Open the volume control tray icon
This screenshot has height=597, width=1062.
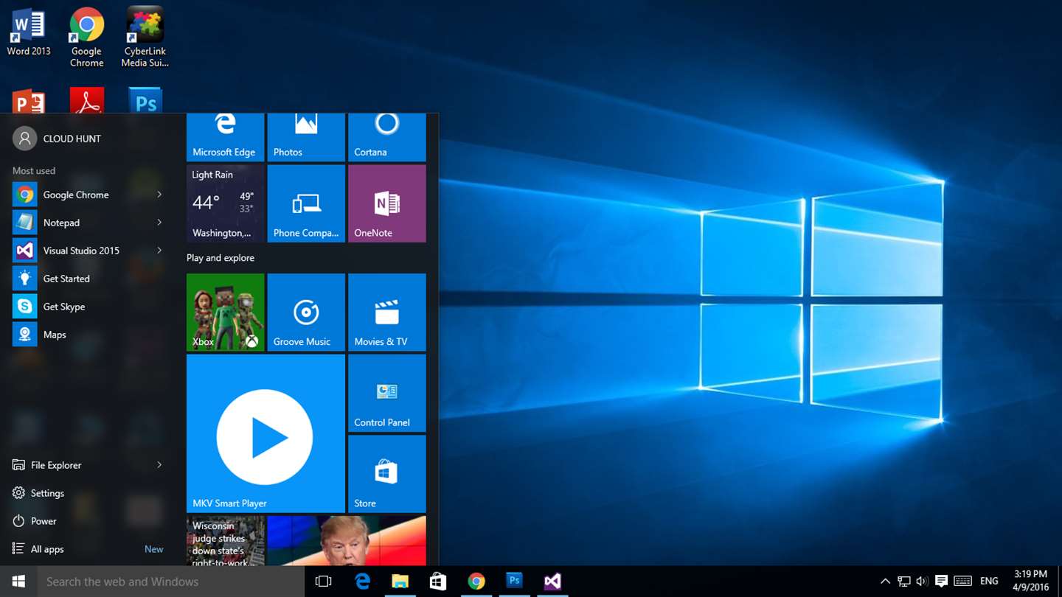[922, 582]
